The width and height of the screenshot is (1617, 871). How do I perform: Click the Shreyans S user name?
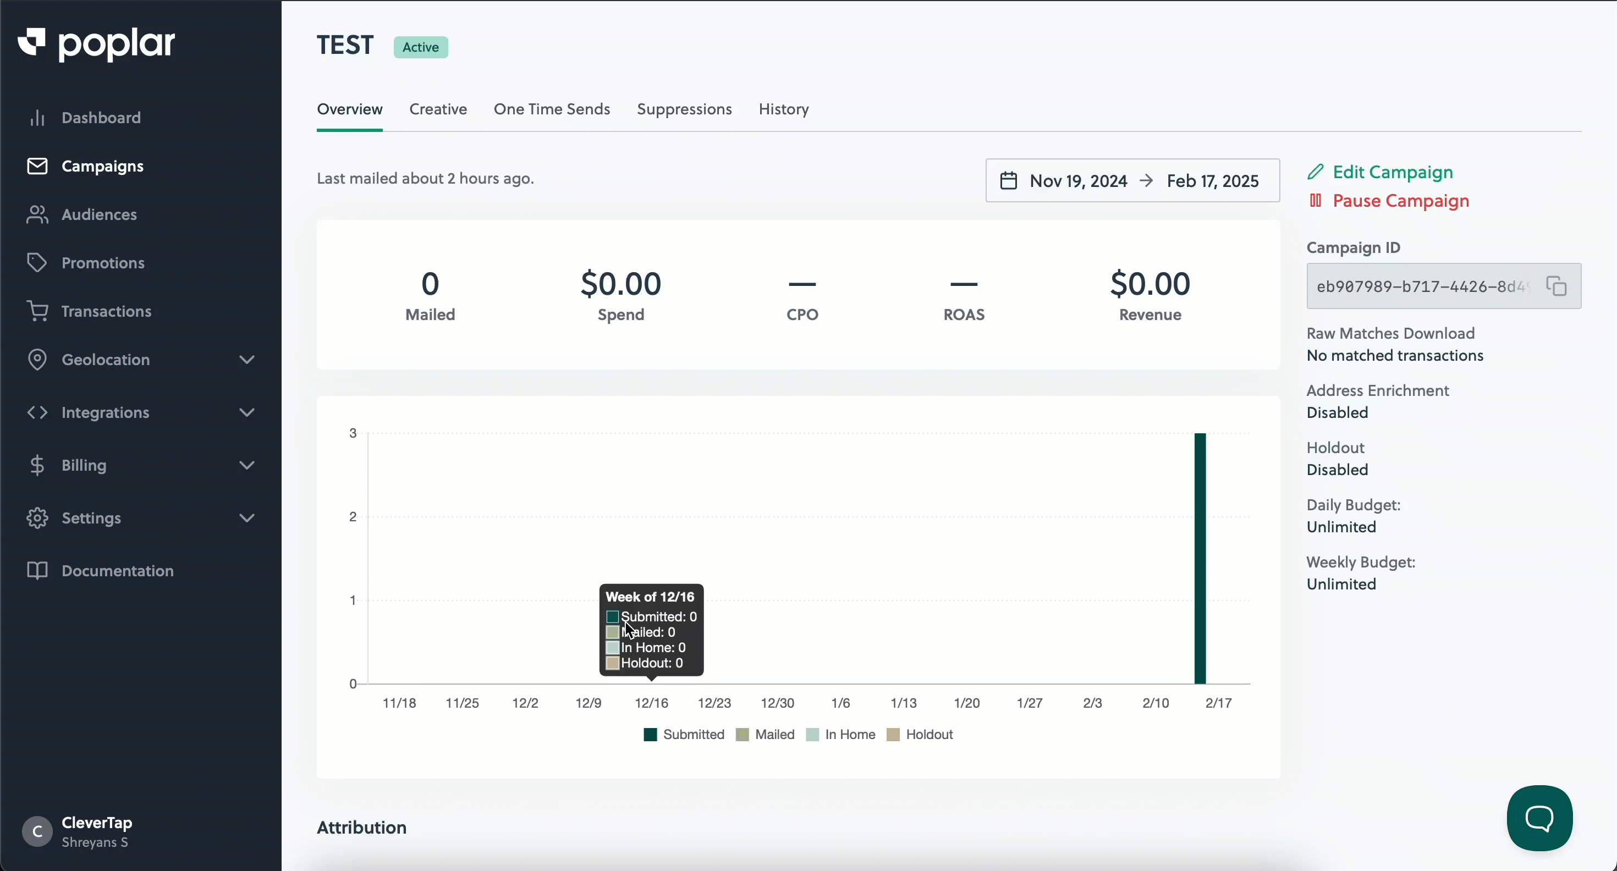pos(95,842)
